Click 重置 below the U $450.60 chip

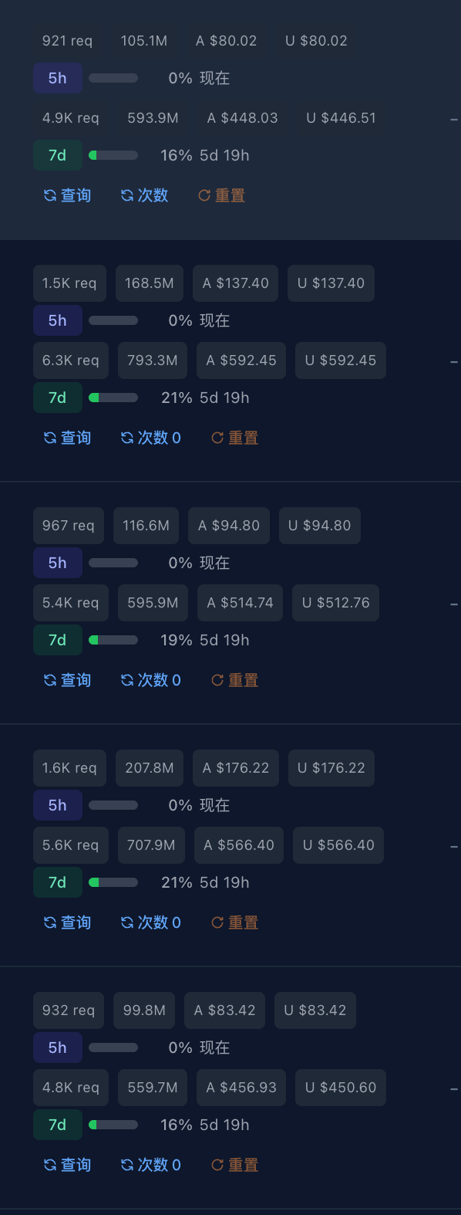234,1165
